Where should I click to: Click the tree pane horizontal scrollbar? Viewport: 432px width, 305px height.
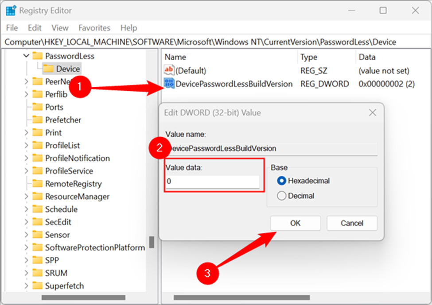coord(83,297)
